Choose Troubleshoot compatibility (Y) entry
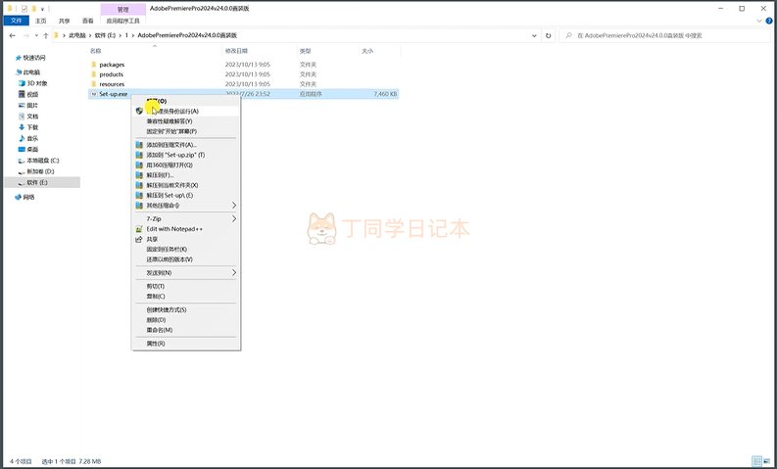The width and height of the screenshot is (777, 469). 186,121
